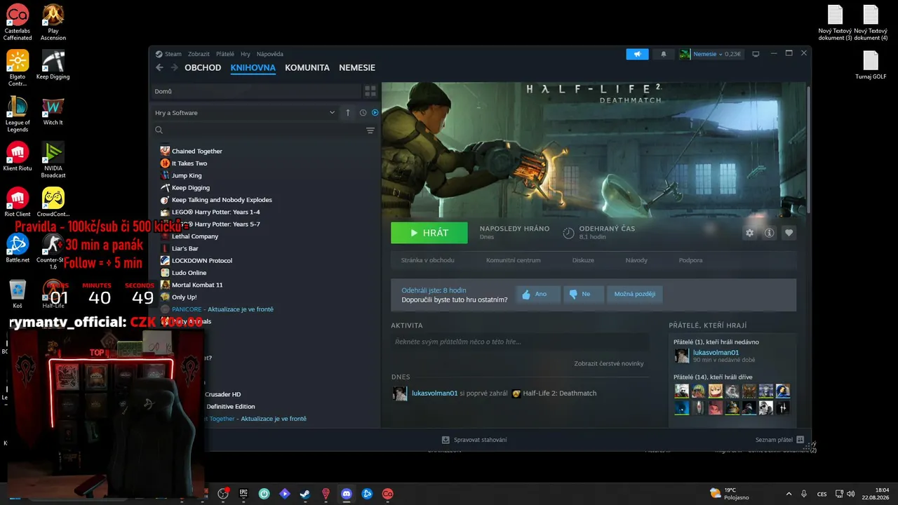Click Zobrazit čerstvé novinky
This screenshot has height=505, width=898.
(x=609, y=363)
